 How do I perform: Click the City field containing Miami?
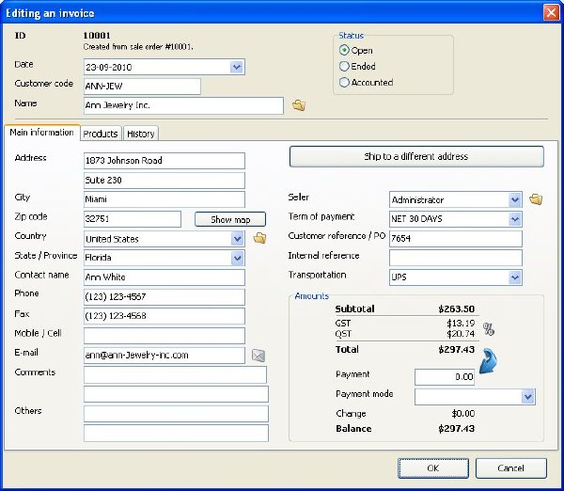[164, 199]
